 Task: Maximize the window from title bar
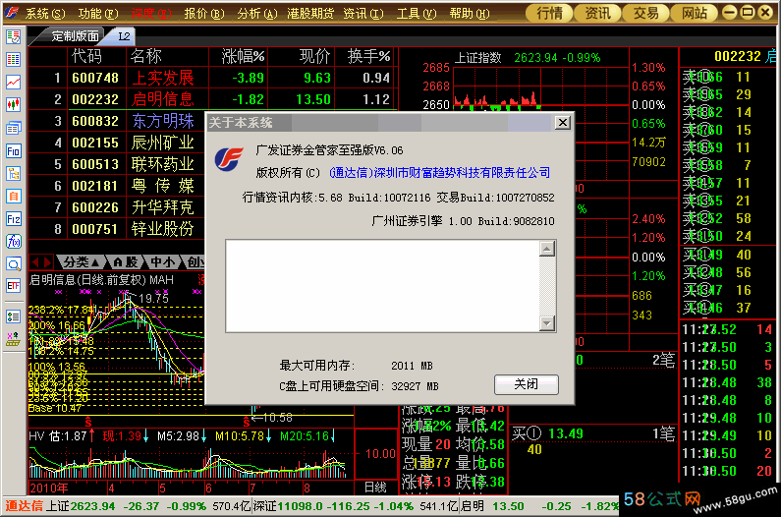click(x=748, y=13)
